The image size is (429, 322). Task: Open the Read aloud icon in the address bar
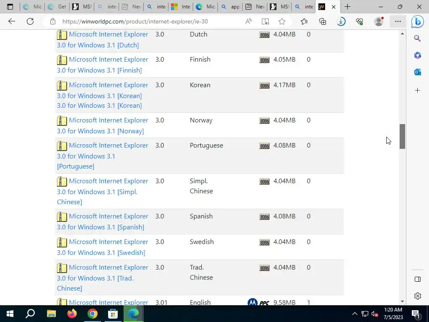pos(248,21)
